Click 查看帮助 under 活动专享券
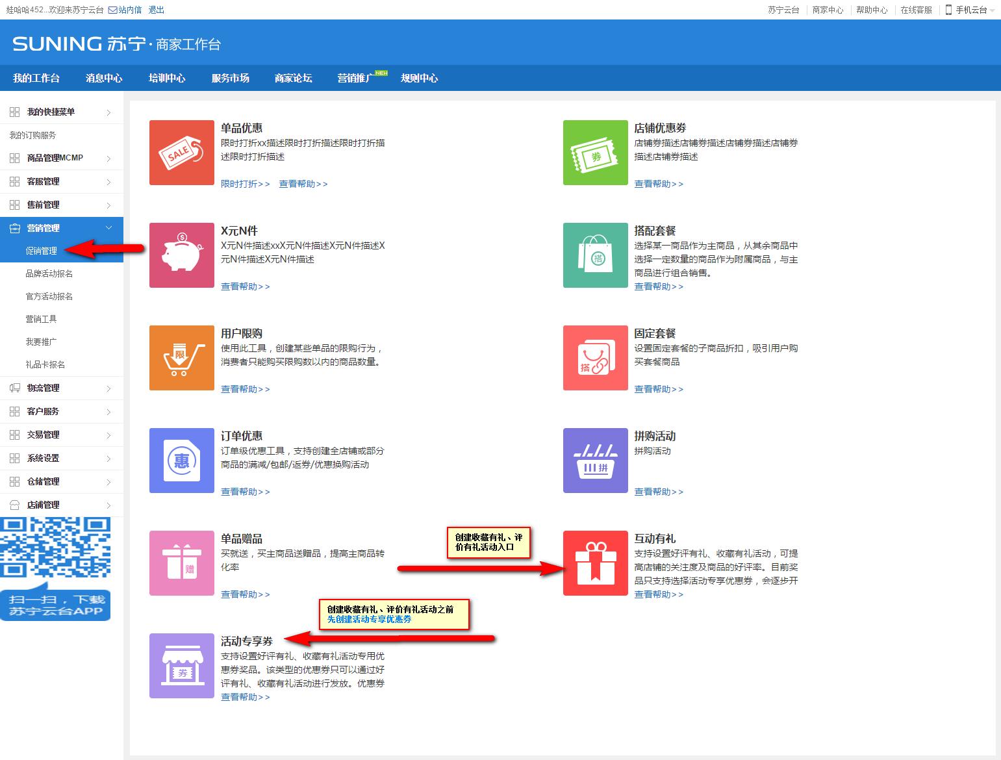This screenshot has width=1001, height=760. 245,697
